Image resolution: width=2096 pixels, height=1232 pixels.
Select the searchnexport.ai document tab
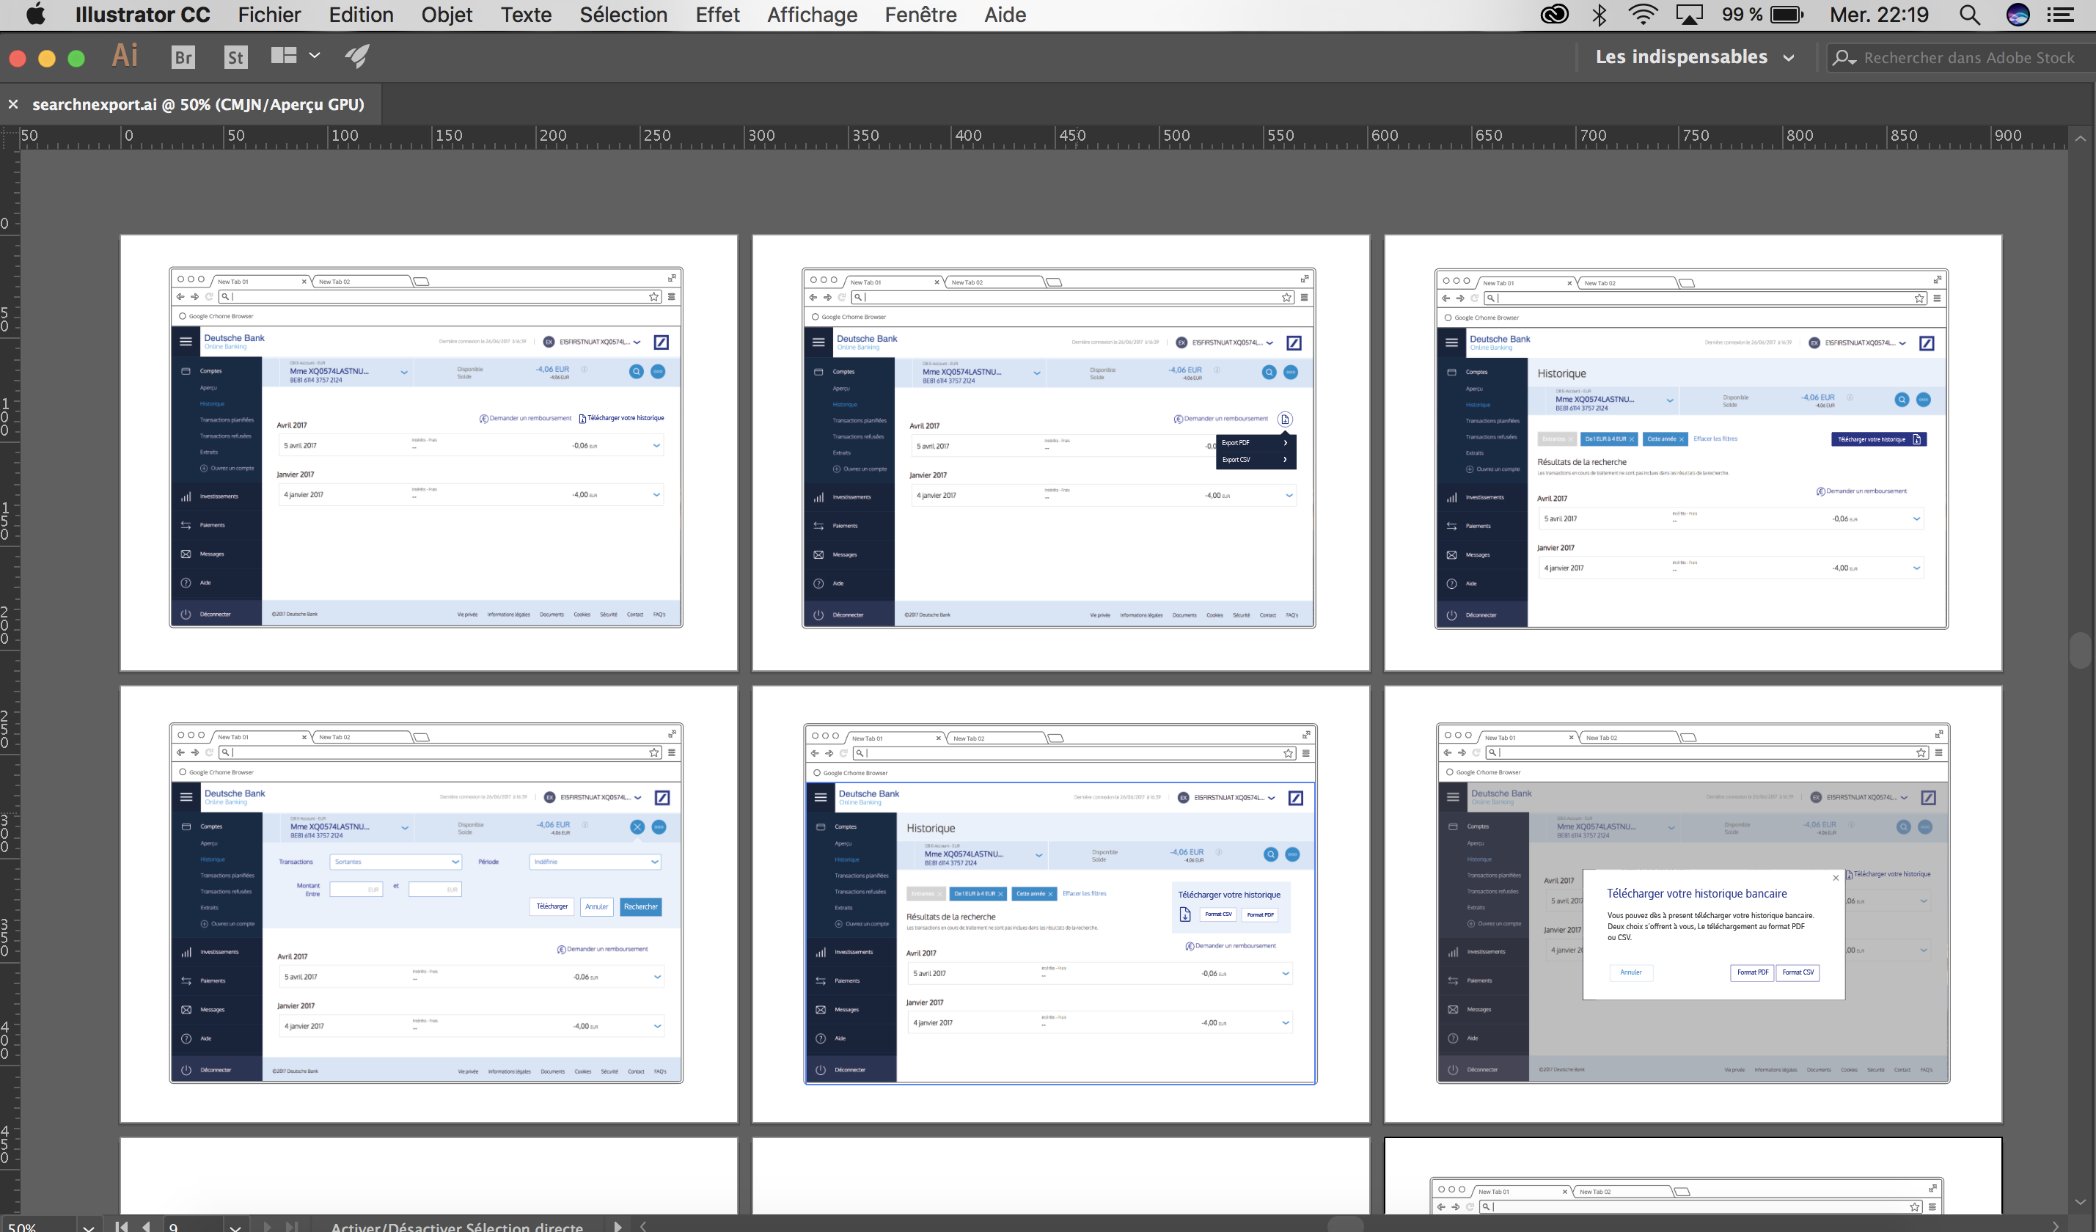(198, 104)
